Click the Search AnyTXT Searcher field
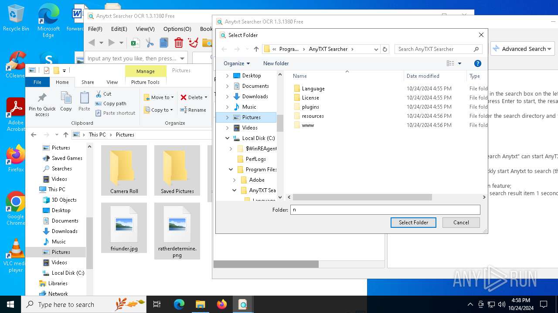The height and width of the screenshot is (313, 558). 439,49
